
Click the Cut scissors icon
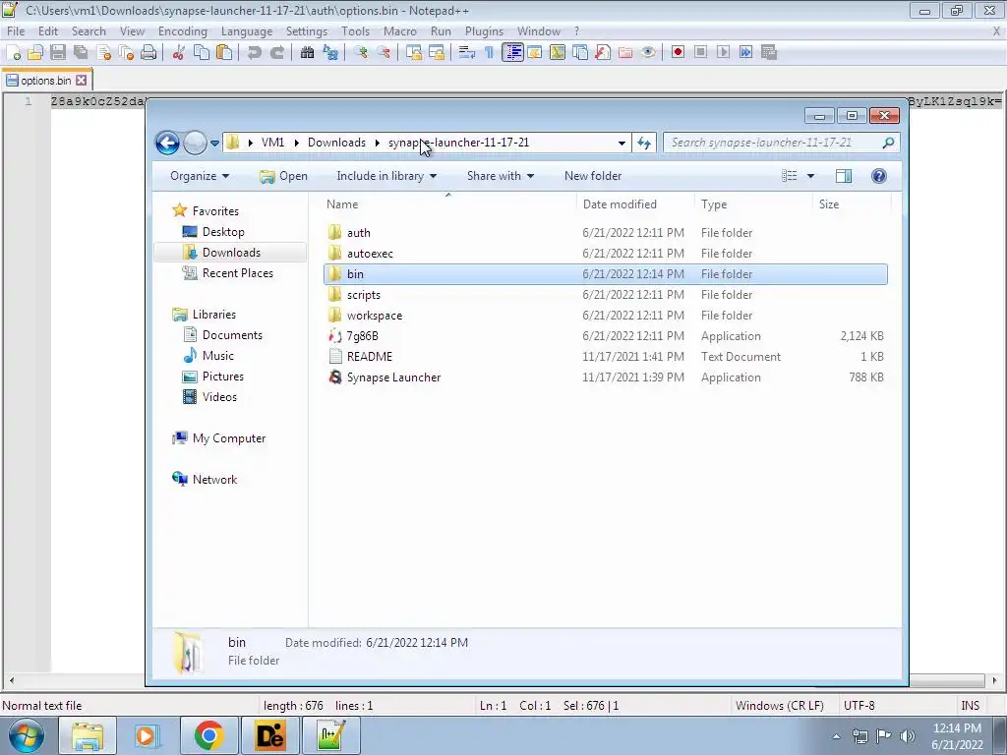[x=179, y=53]
